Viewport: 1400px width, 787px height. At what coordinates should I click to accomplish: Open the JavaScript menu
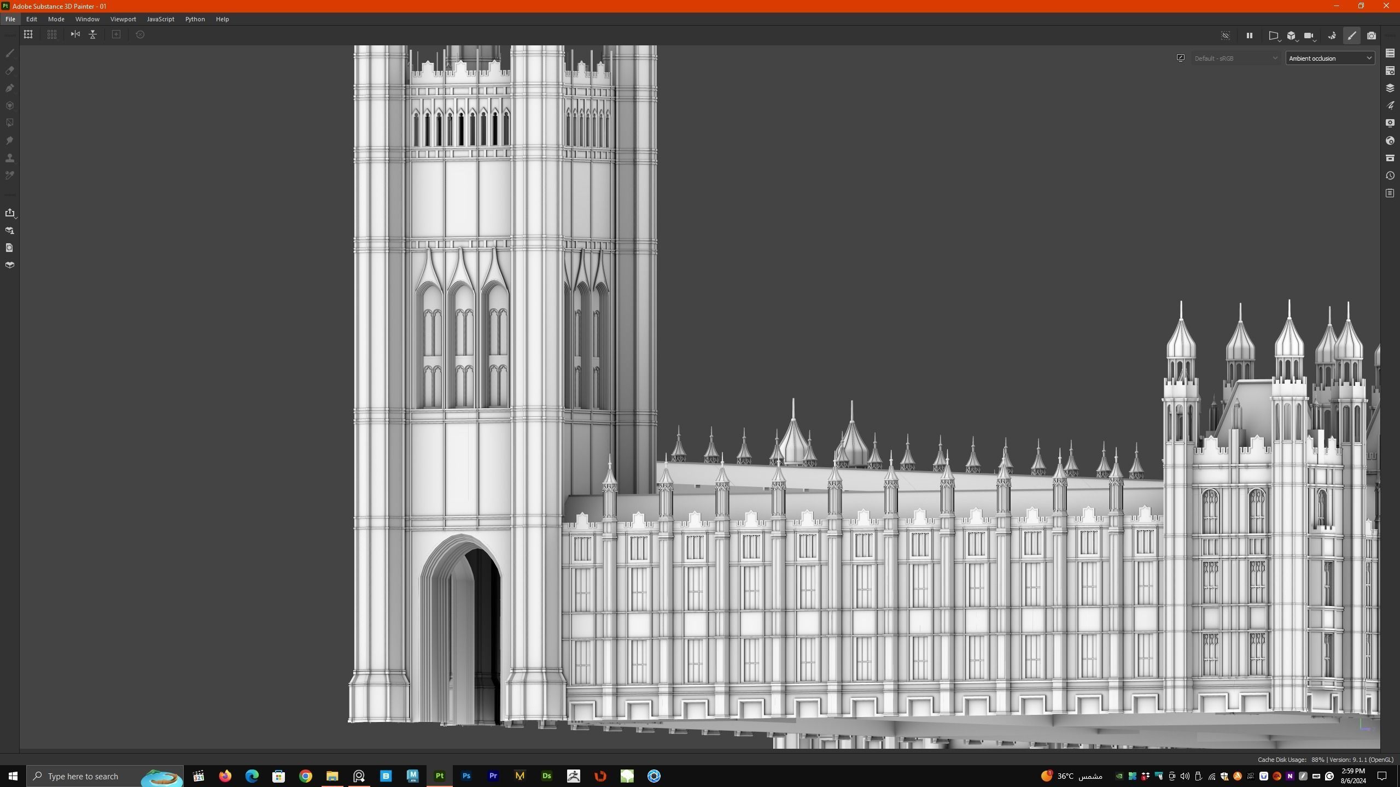[x=161, y=19]
